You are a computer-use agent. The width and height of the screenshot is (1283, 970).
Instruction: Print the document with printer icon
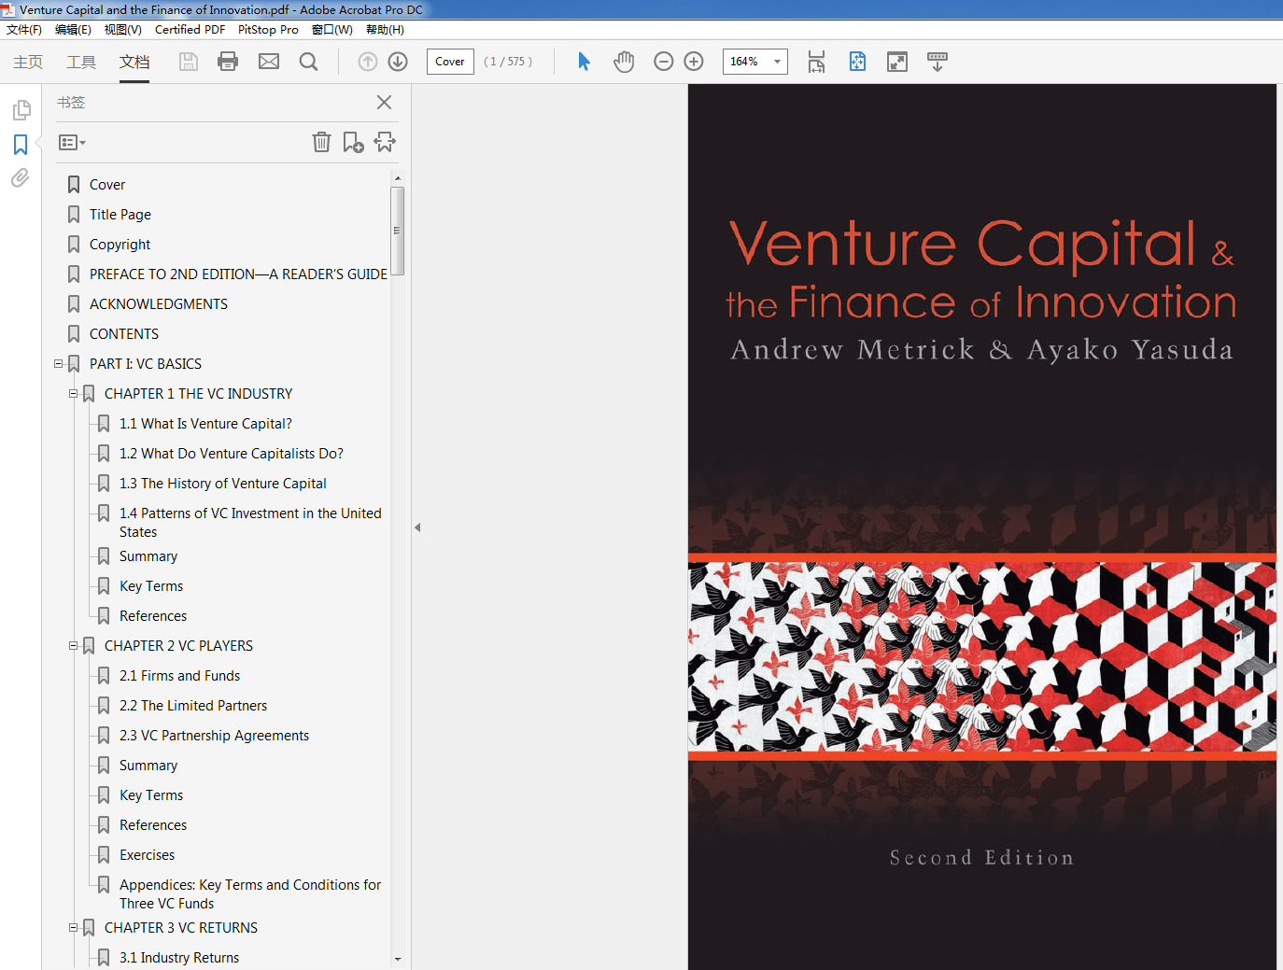point(228,62)
